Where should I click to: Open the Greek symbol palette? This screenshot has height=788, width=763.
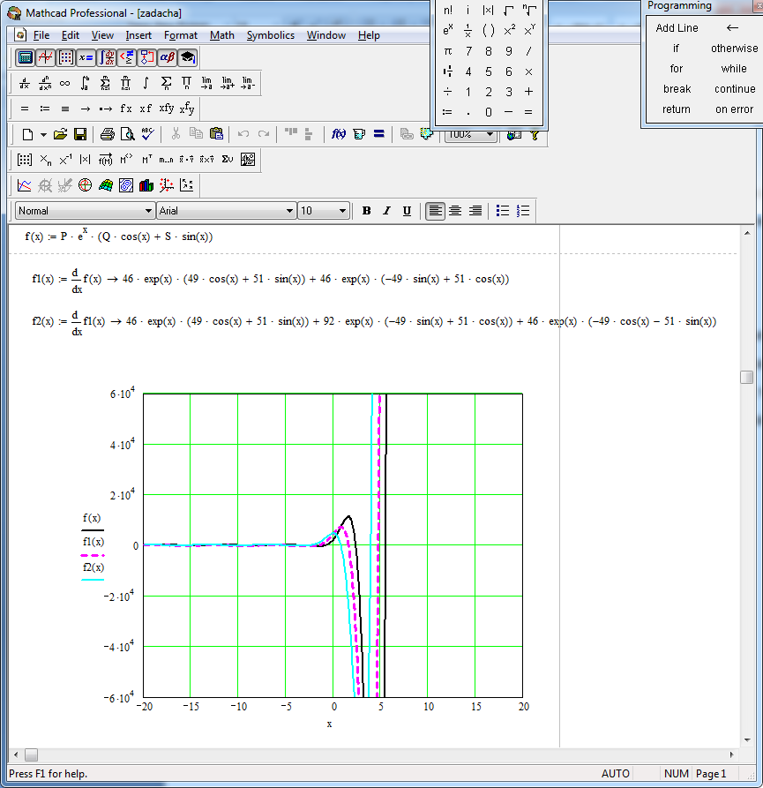[168, 57]
